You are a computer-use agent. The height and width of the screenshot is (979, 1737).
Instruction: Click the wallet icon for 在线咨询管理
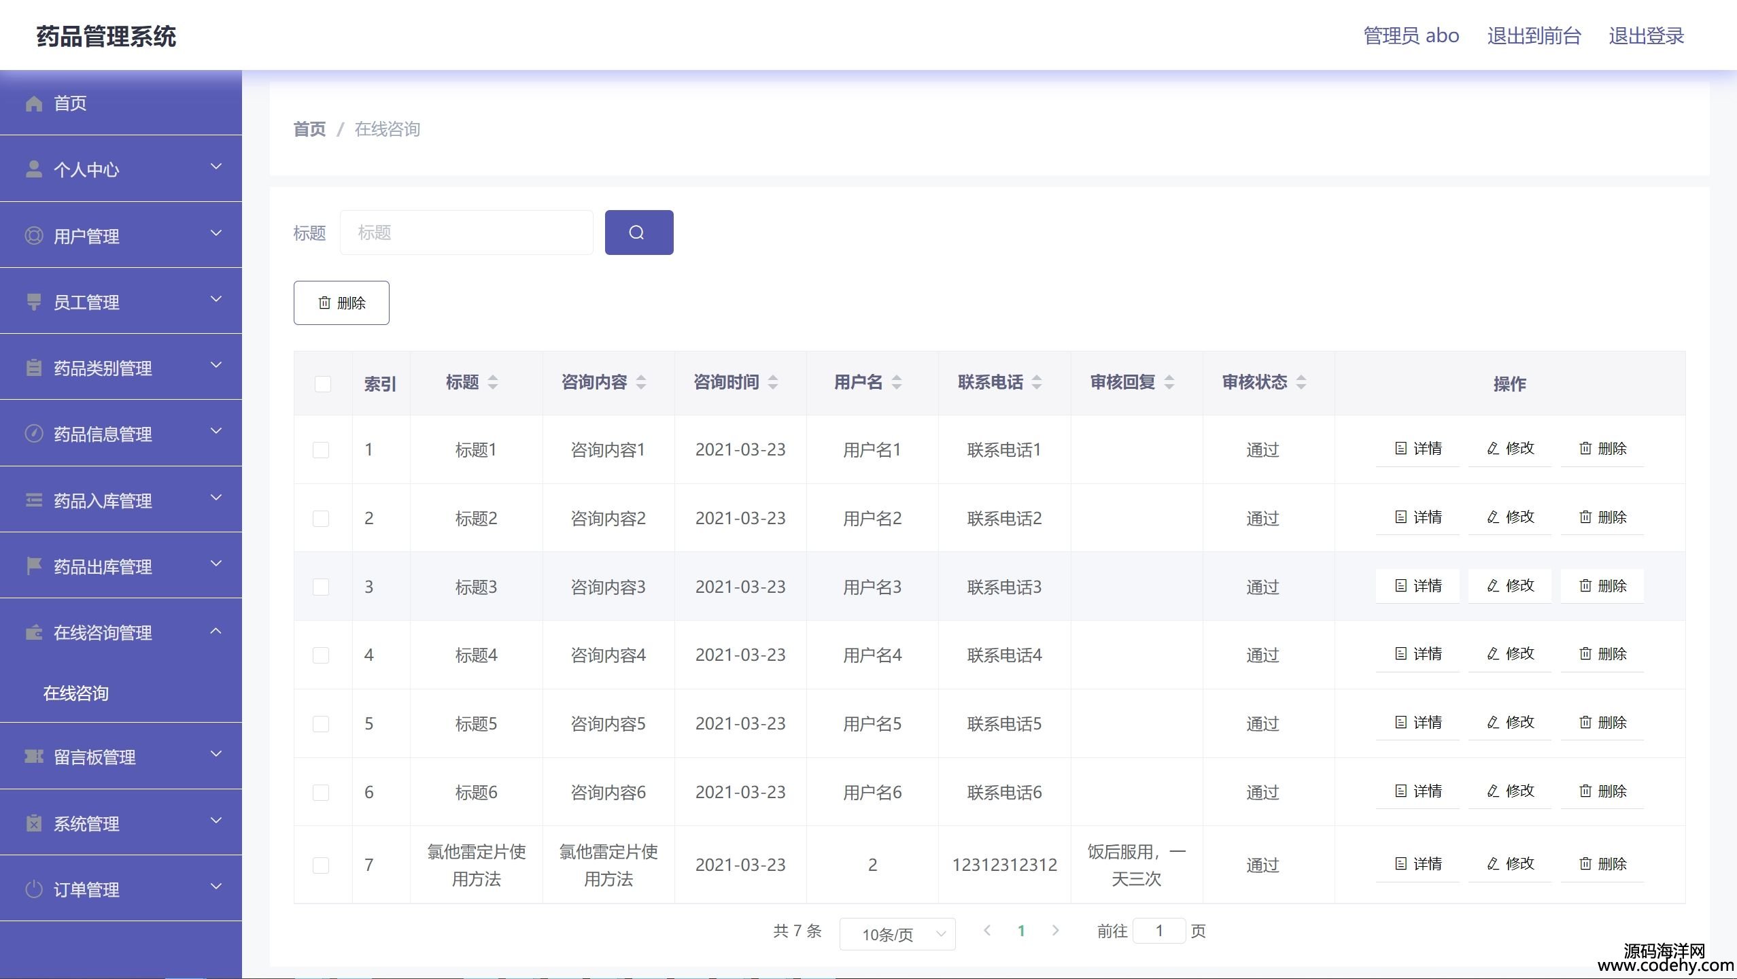34,633
